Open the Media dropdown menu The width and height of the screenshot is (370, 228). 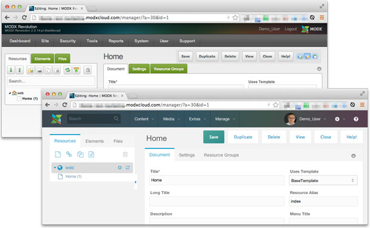coord(171,119)
